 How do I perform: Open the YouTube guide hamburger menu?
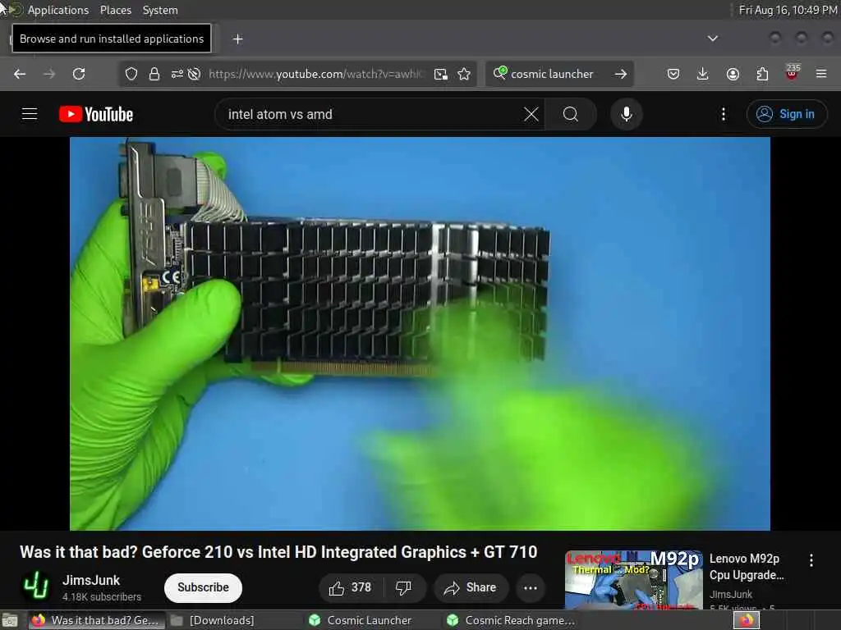(30, 114)
